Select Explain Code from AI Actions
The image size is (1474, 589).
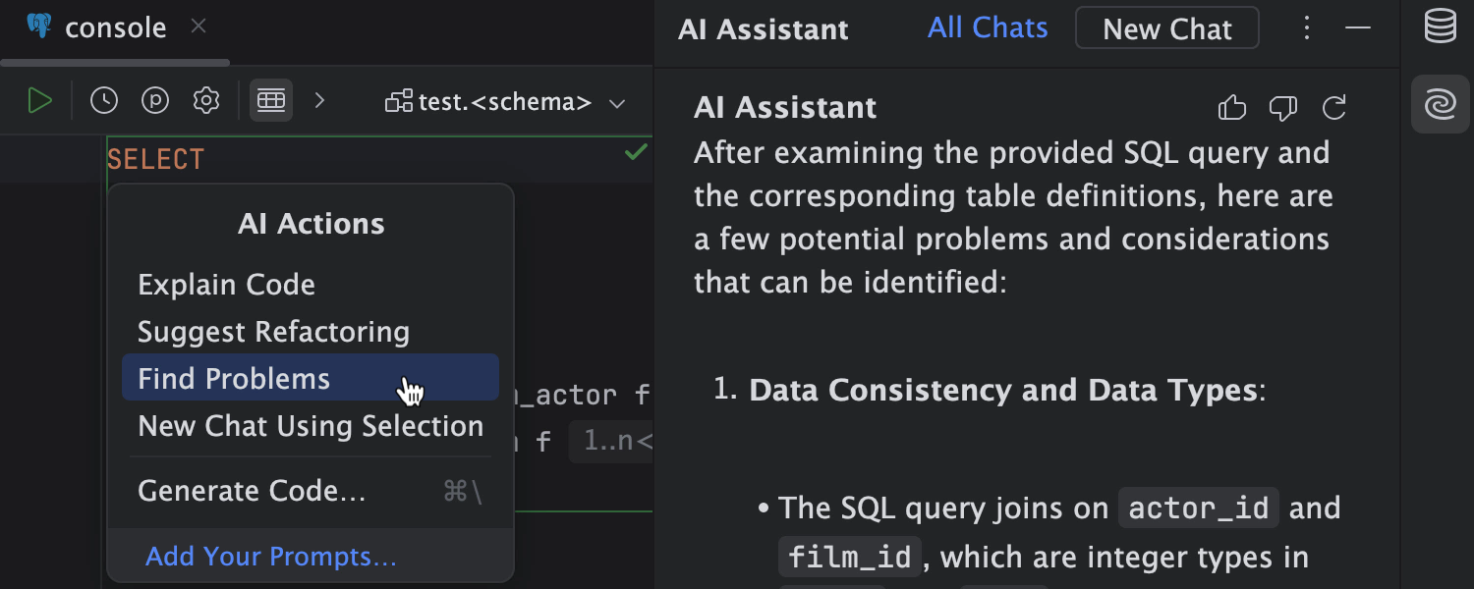pyautogui.click(x=227, y=285)
